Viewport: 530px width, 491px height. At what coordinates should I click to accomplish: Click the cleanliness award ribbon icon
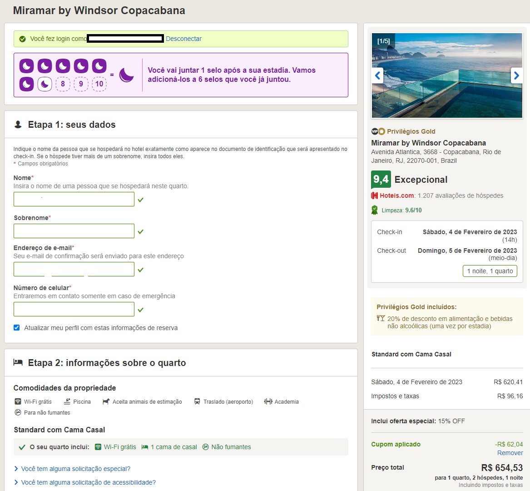click(x=375, y=210)
